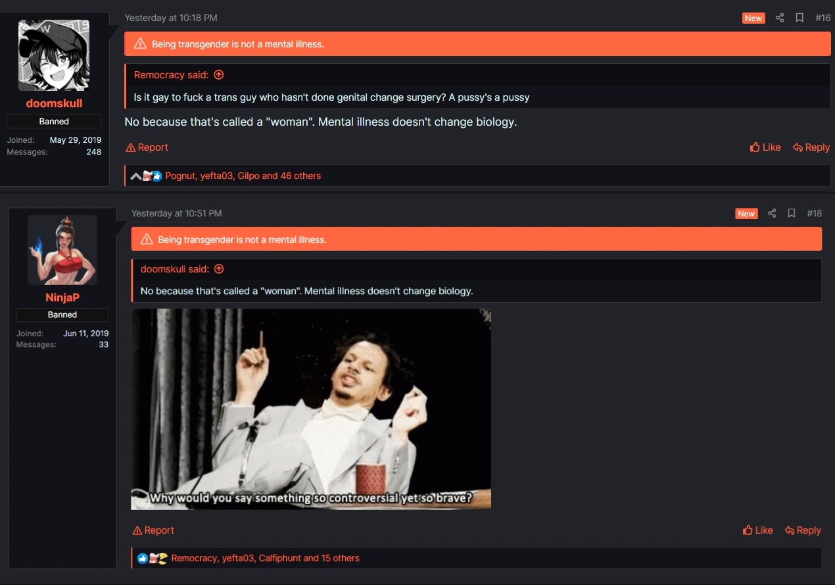The width and height of the screenshot is (835, 585).
Task: Reply to NinjaP's post
Action: click(x=803, y=530)
